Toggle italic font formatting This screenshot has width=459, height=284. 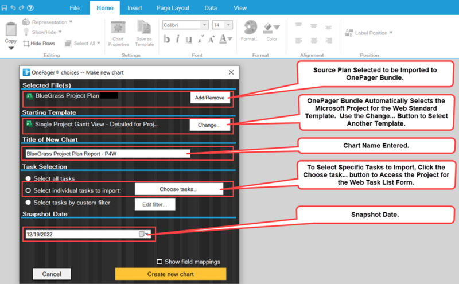coord(178,39)
